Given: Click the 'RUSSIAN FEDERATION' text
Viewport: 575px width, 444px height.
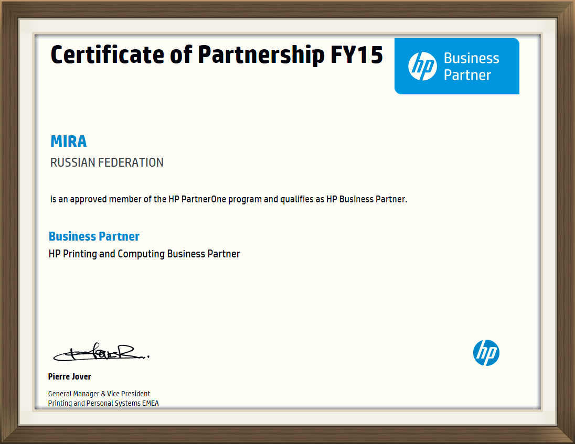Looking at the screenshot, I should click(x=107, y=163).
